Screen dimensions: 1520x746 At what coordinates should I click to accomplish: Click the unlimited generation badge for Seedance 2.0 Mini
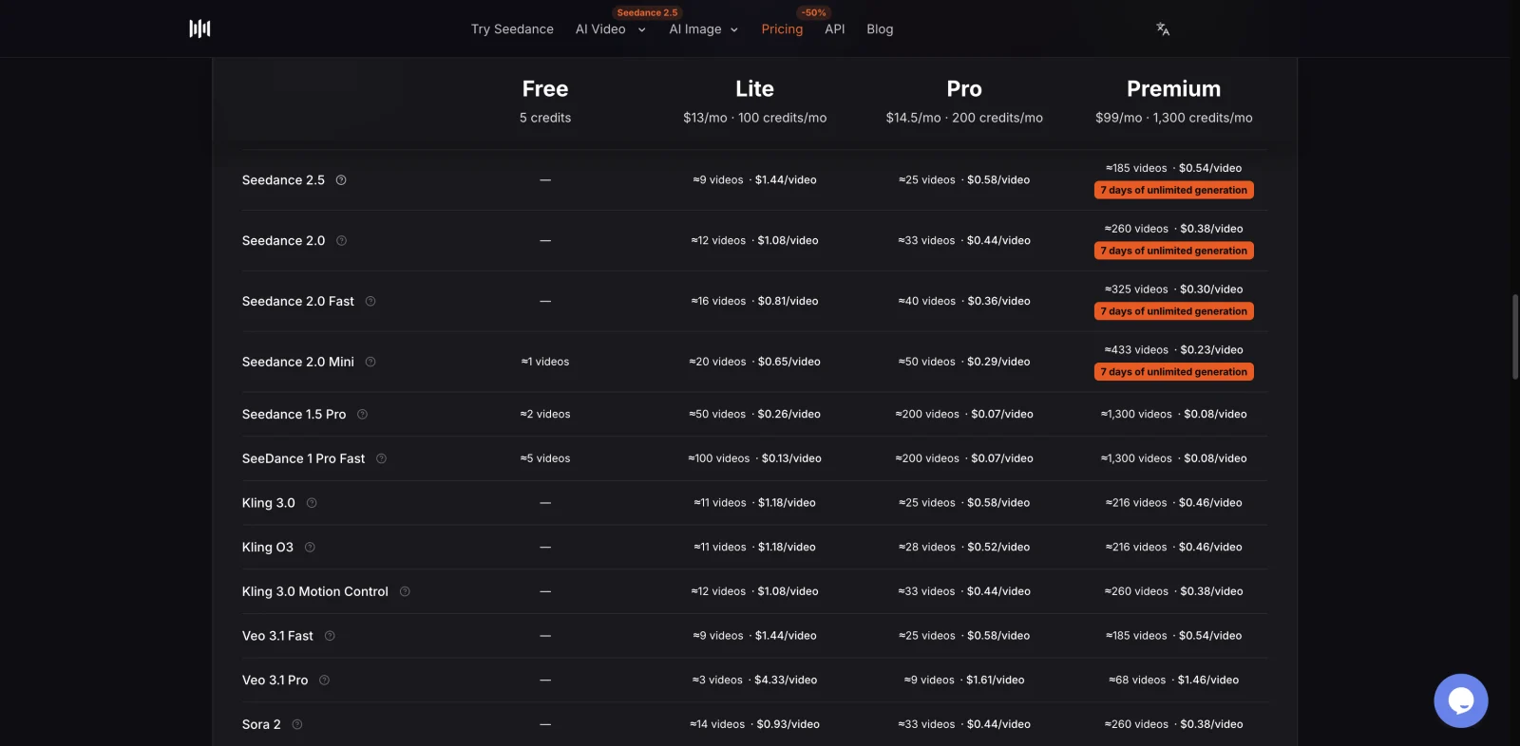click(1174, 372)
